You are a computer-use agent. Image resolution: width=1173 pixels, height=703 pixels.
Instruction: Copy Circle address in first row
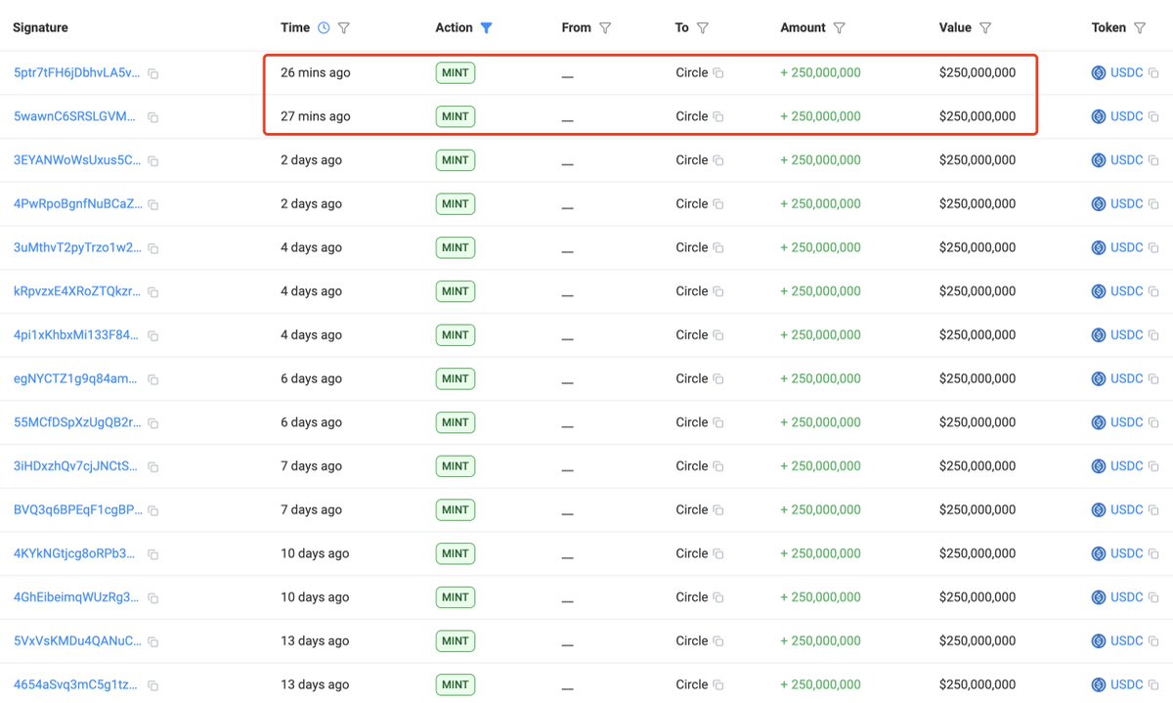pyautogui.click(x=718, y=73)
